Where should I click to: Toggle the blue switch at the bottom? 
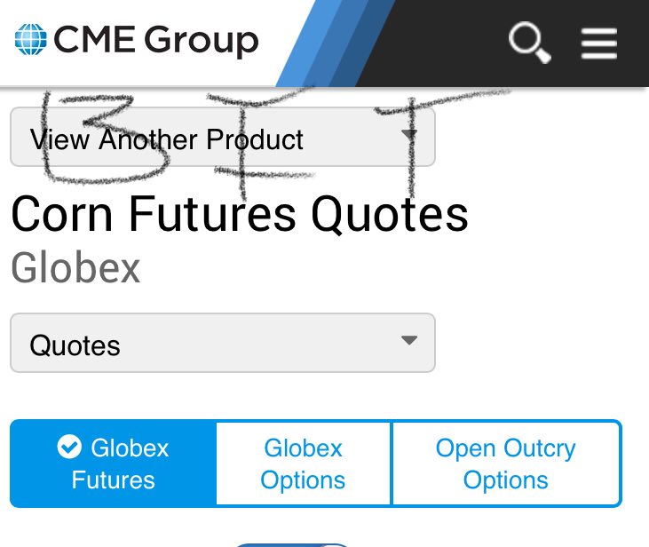click(292, 545)
